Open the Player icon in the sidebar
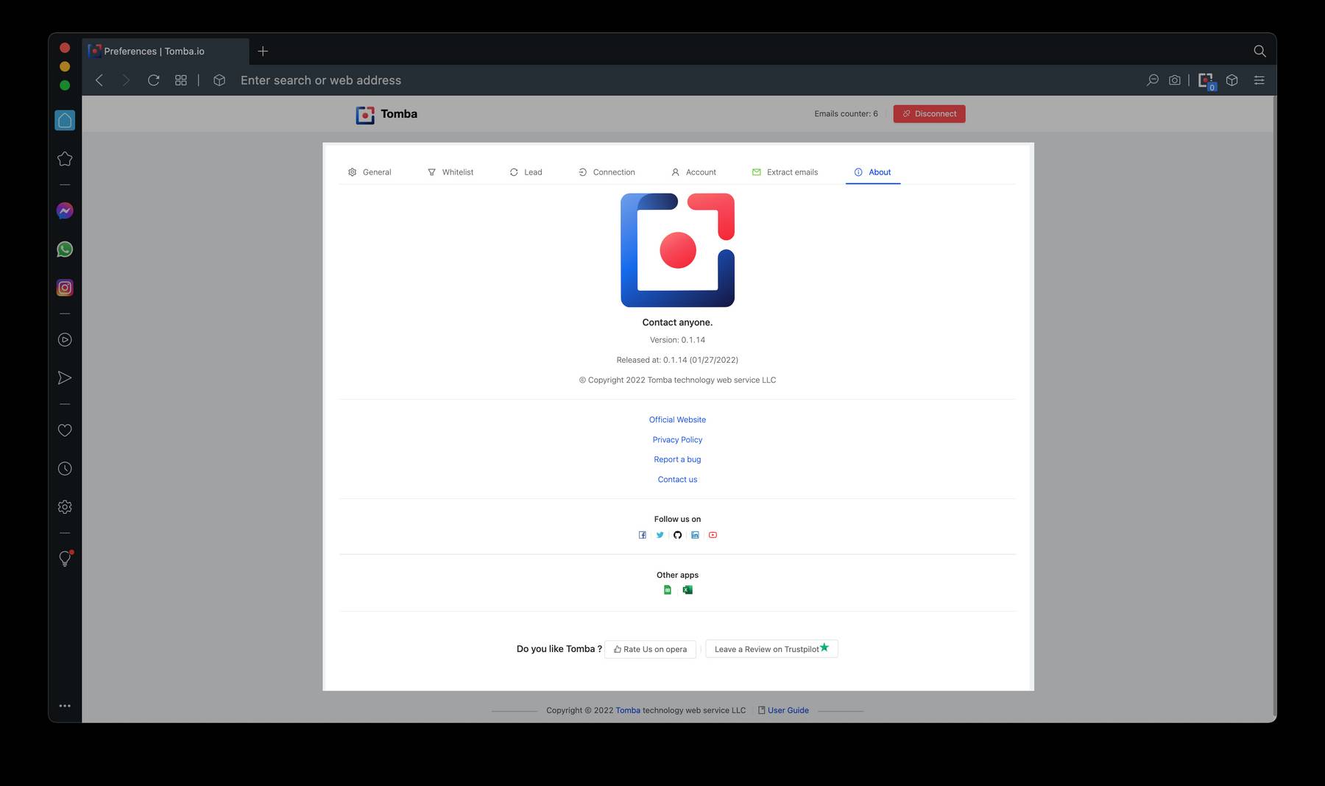This screenshot has width=1325, height=786. click(65, 340)
